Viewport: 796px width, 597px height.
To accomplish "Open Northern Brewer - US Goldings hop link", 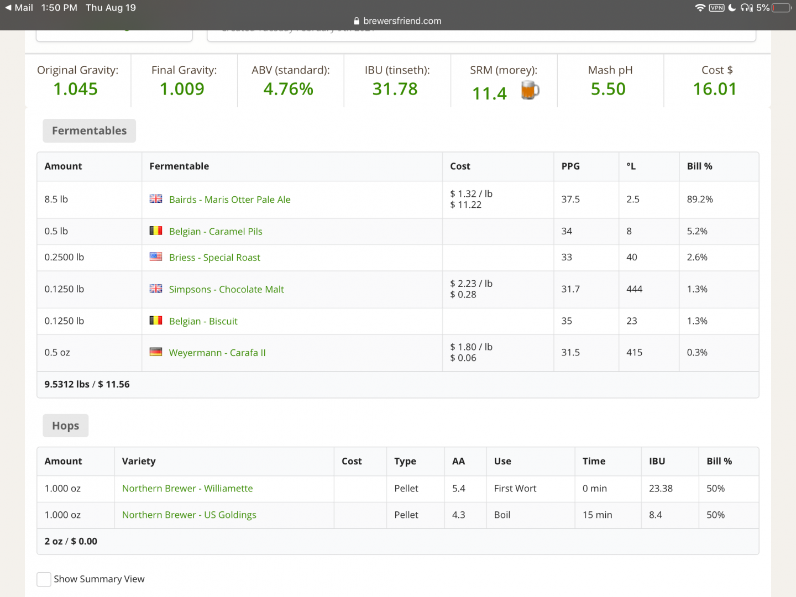I will tap(189, 515).
